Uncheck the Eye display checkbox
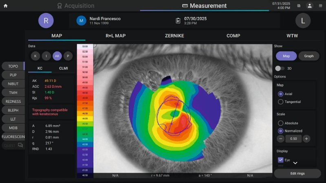Image resolution: width=326 pixels, height=183 pixels. point(280,160)
